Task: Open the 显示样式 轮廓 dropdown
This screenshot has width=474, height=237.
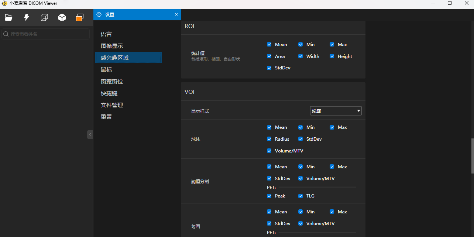Action: (x=336, y=111)
